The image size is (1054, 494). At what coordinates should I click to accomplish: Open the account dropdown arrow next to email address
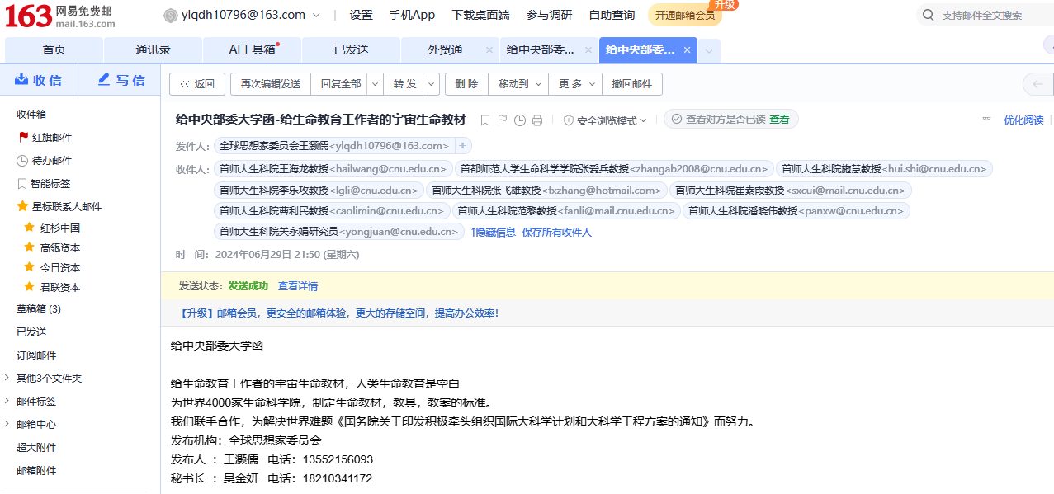click(x=317, y=15)
